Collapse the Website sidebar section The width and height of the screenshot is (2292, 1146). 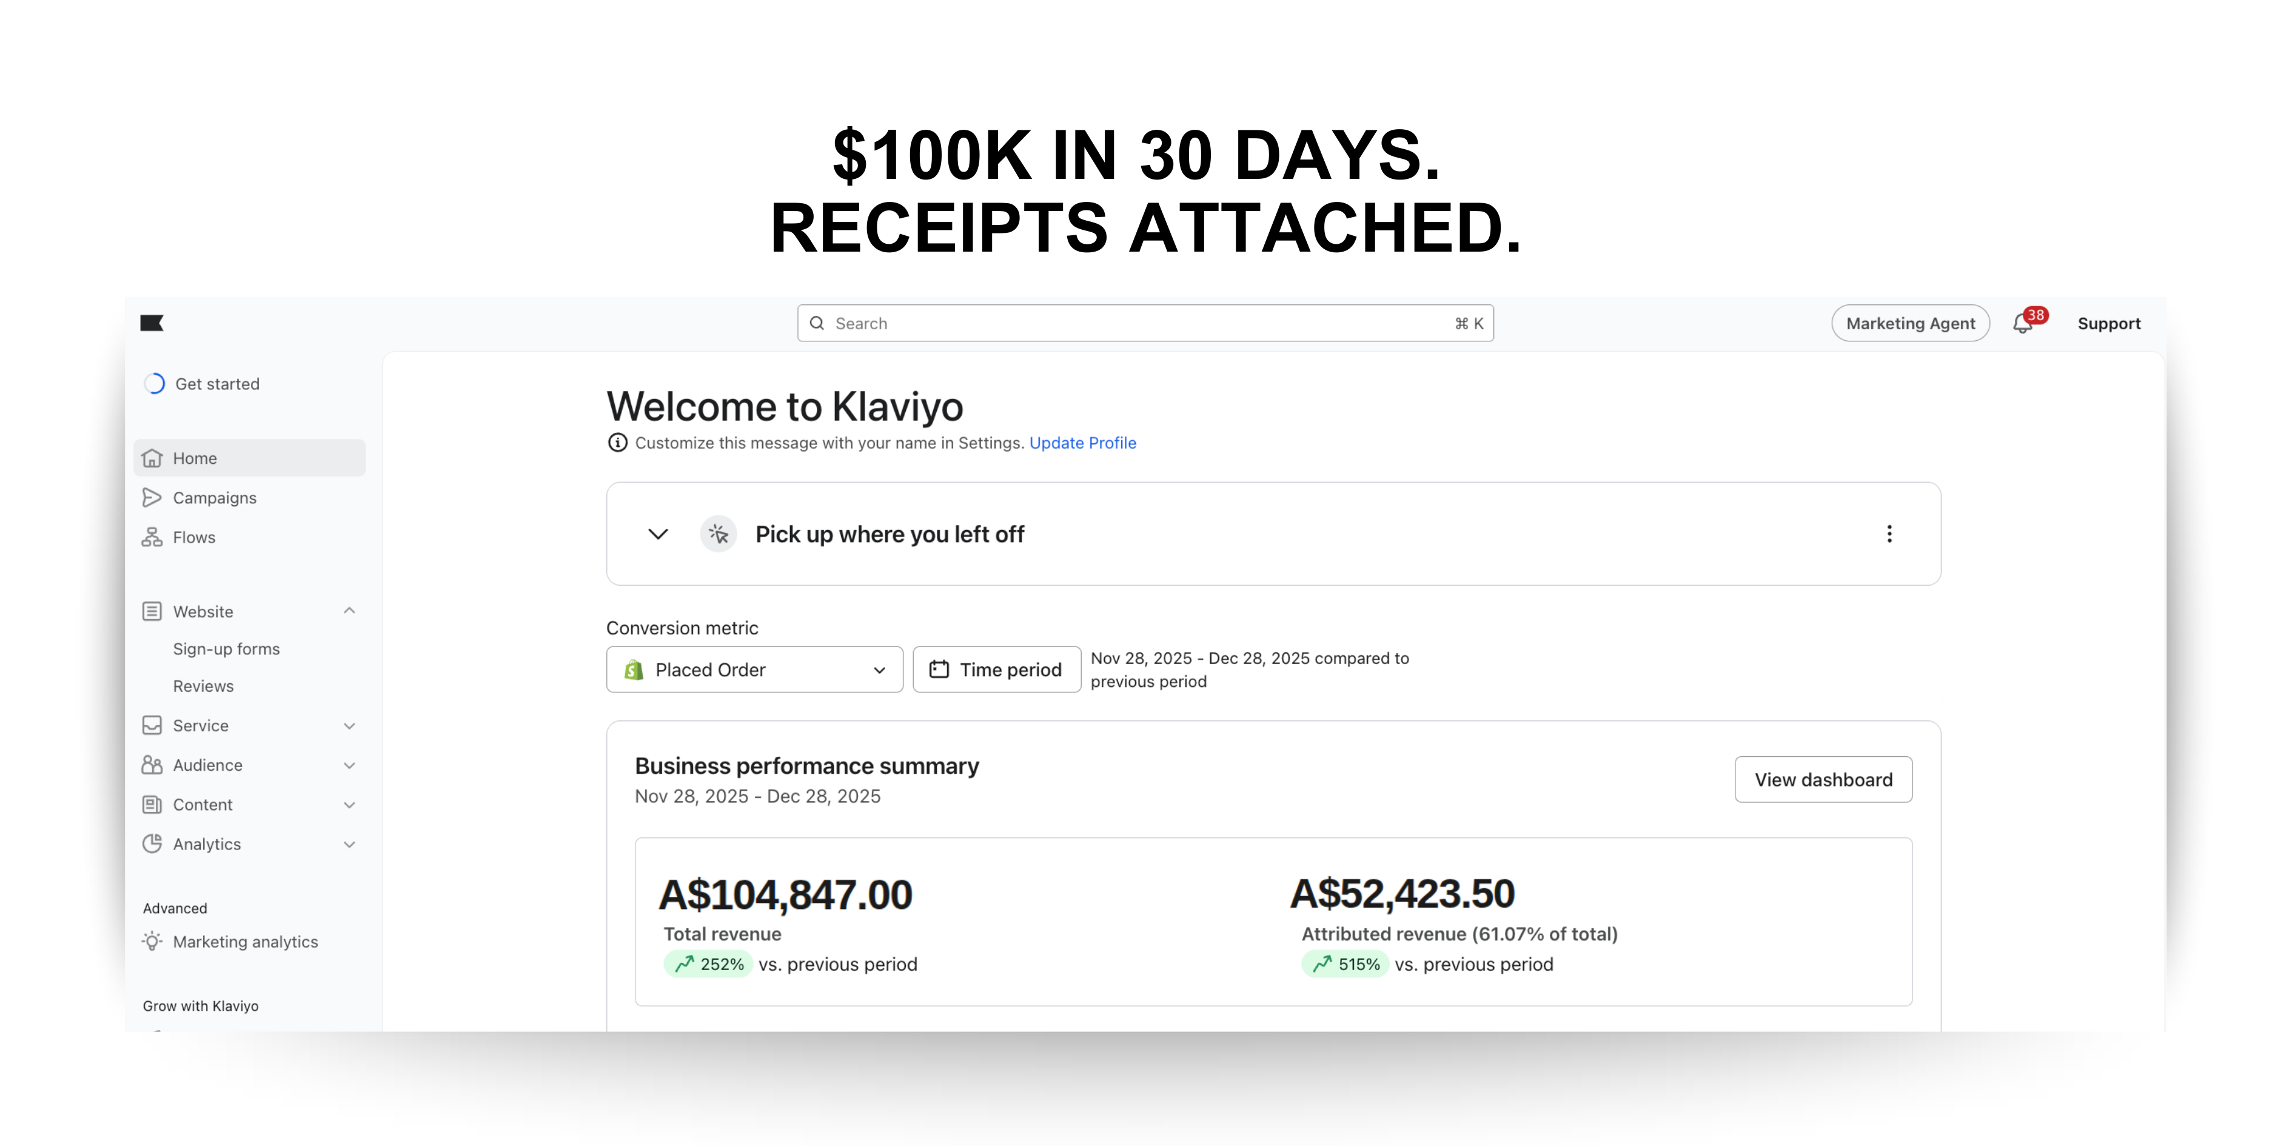349,611
